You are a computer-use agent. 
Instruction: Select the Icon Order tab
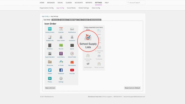[x=47, y=20]
